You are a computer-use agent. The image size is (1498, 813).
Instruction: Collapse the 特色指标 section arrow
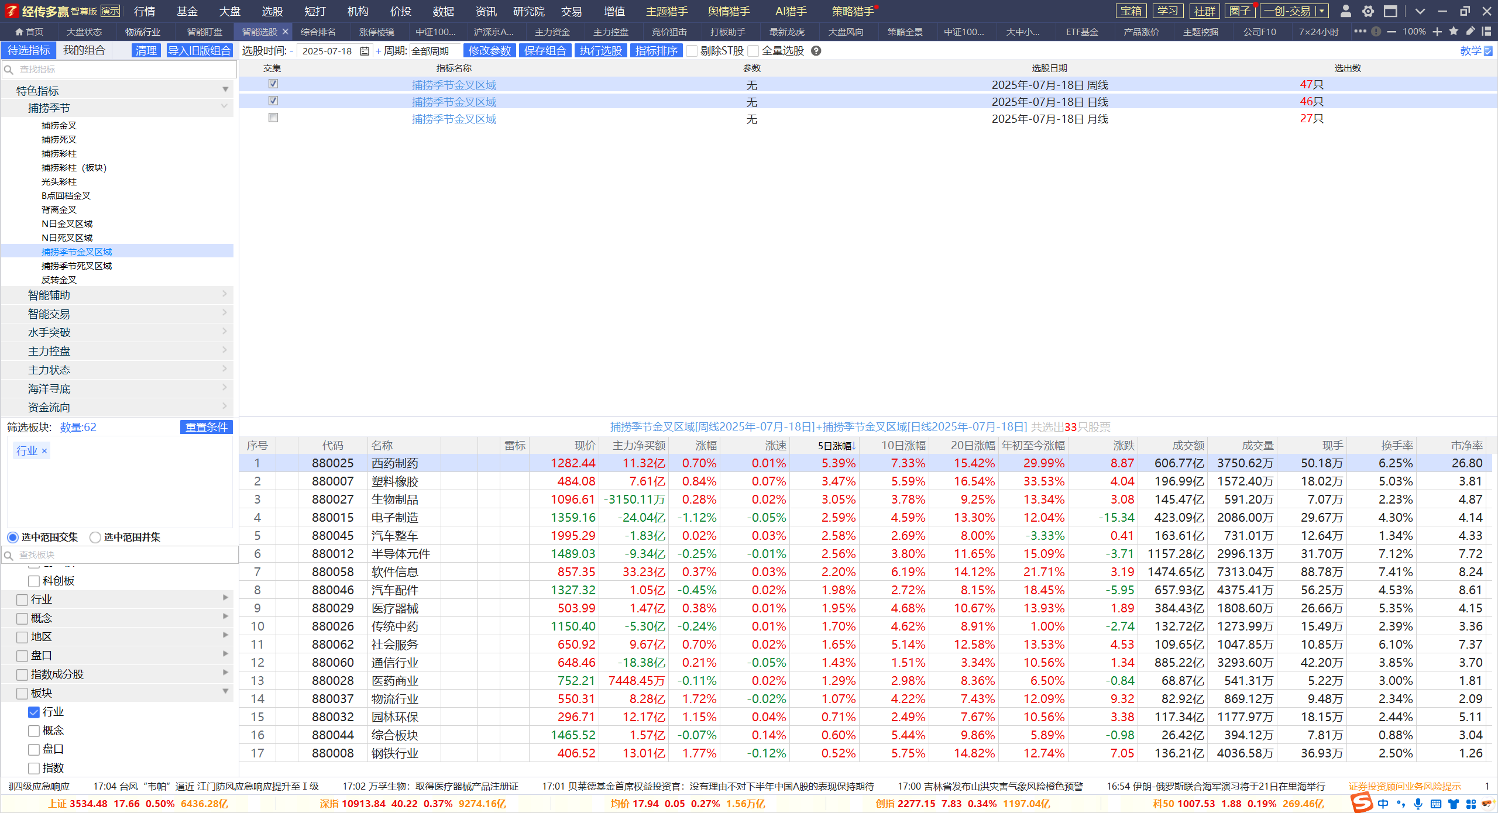point(225,89)
